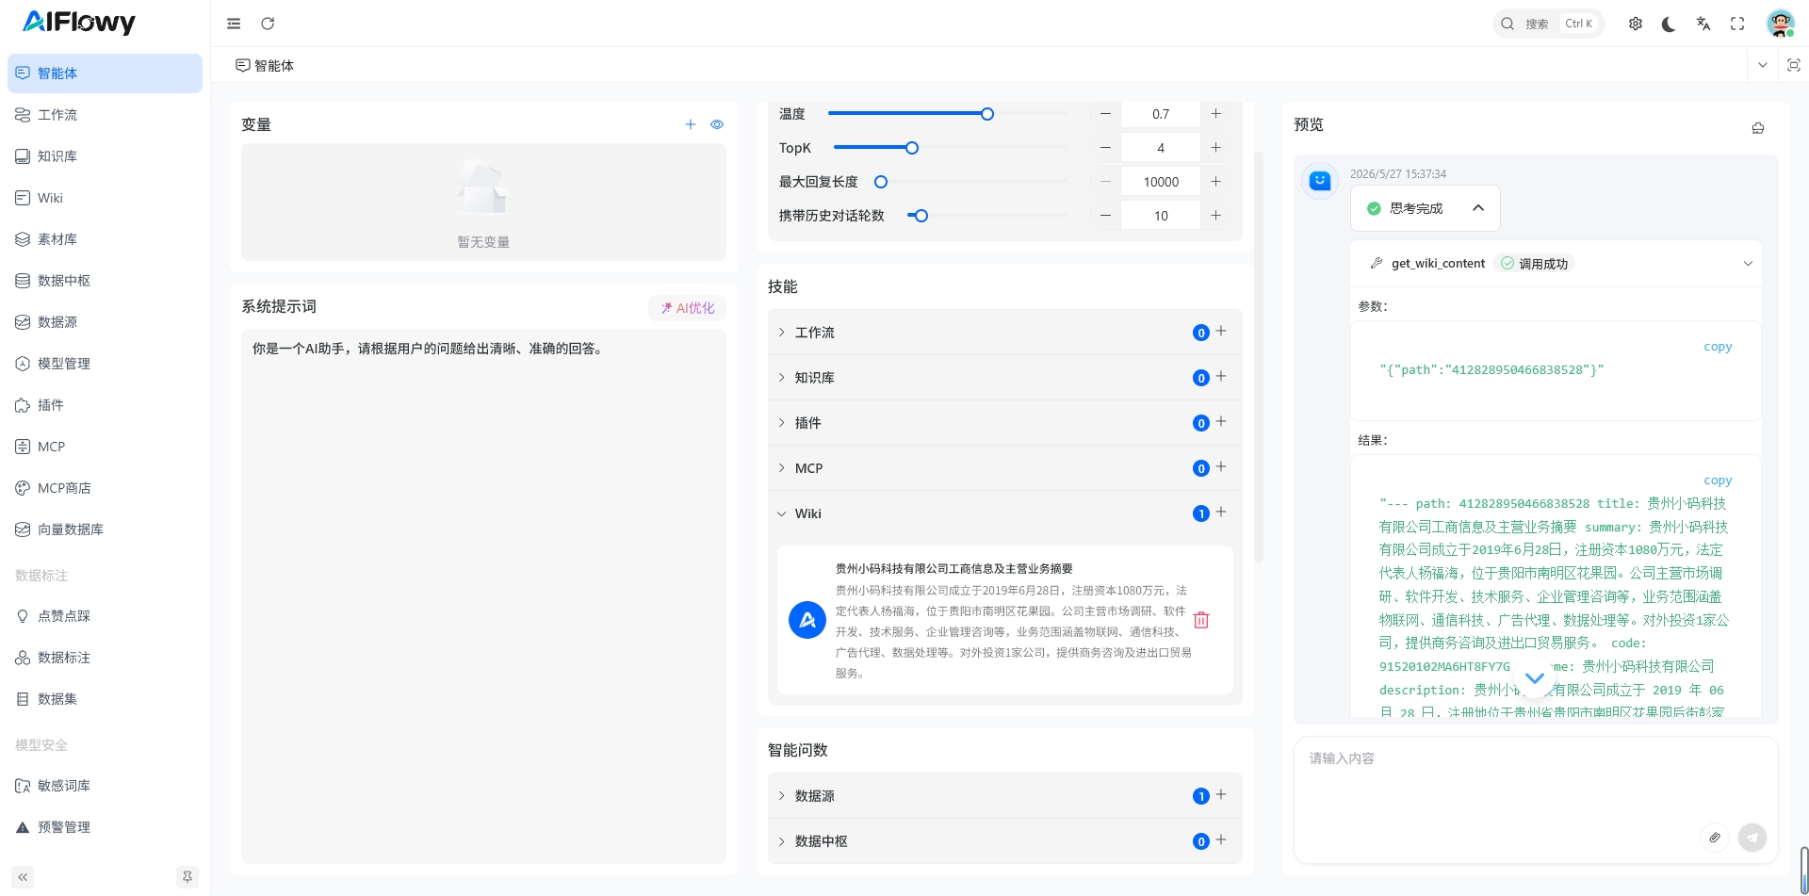Expand the 知识库 skill row
Image resolution: width=1809 pixels, height=896 pixels.
coord(1004,377)
